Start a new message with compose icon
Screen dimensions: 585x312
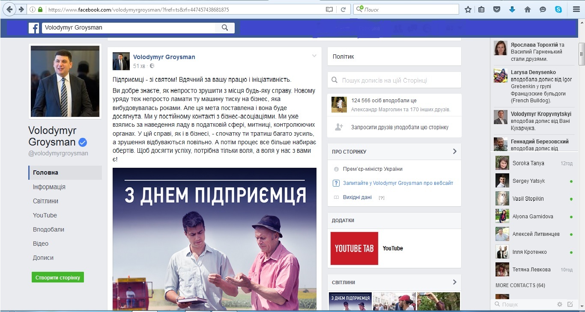coord(570,304)
